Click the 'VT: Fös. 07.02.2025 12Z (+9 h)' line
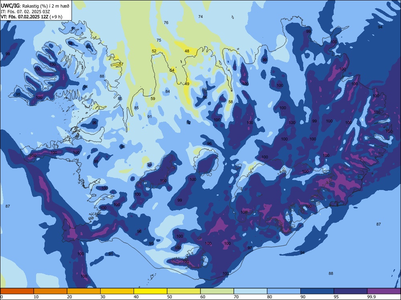This screenshot has width=401, height=300. point(31,17)
